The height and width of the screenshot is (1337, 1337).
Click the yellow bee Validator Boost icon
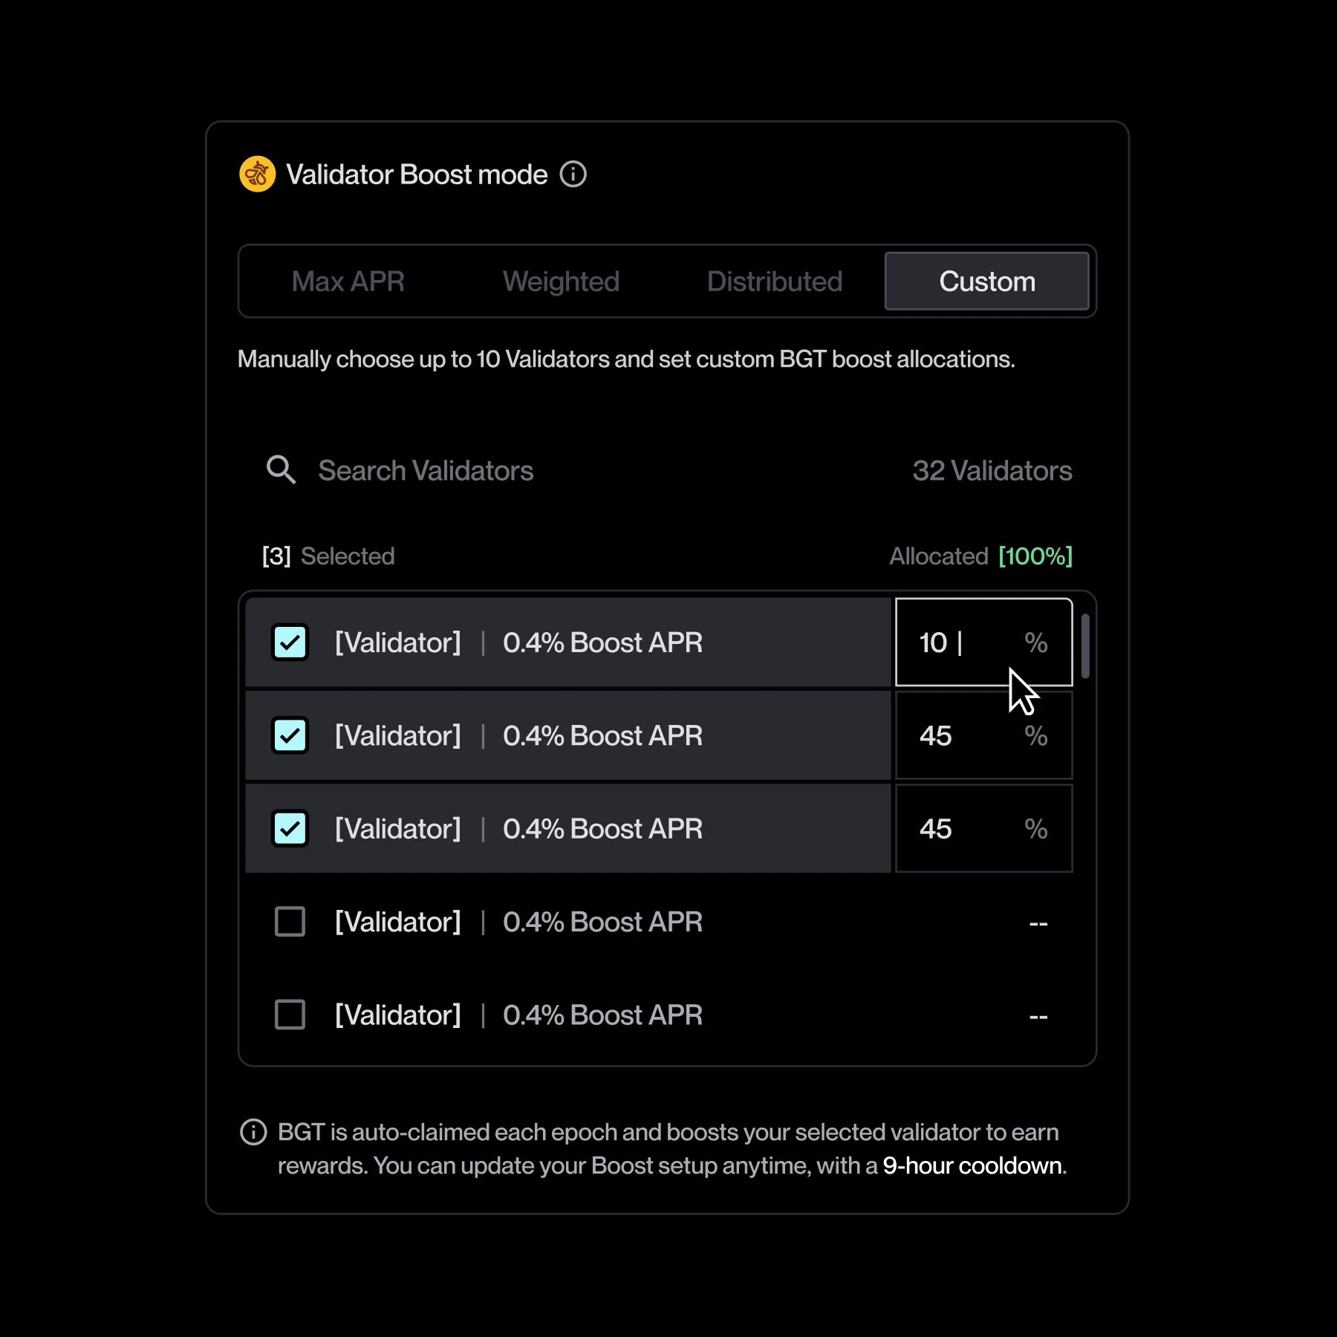pos(256,174)
